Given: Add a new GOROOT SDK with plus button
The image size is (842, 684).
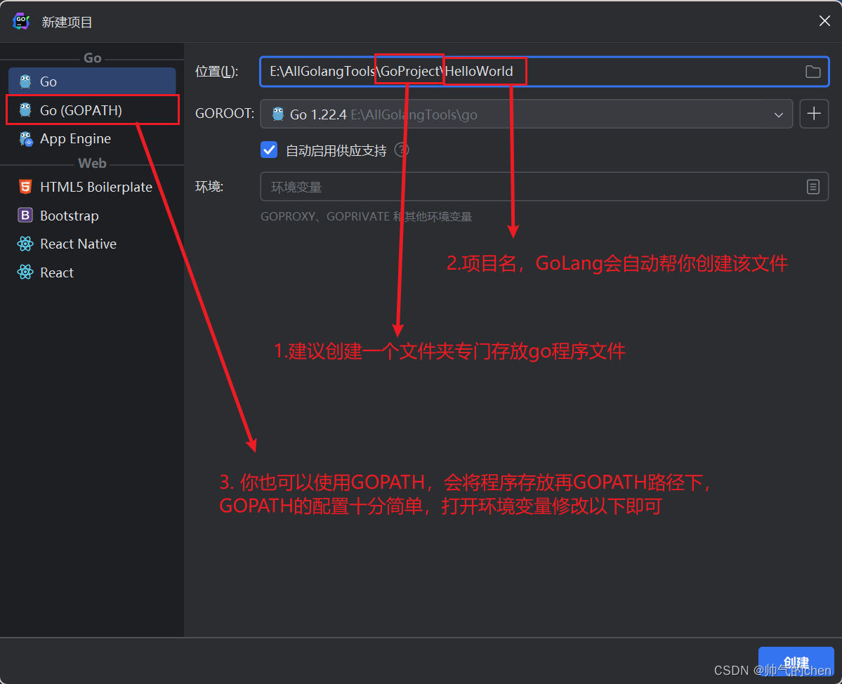Looking at the screenshot, I should [814, 114].
